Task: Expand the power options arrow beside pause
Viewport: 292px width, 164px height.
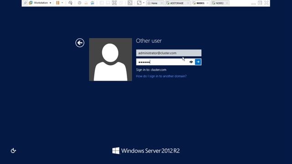Action: point(62,3)
